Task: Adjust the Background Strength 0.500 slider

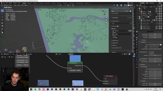Action: 75,70
